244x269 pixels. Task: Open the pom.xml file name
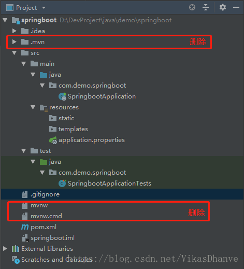[44, 227]
